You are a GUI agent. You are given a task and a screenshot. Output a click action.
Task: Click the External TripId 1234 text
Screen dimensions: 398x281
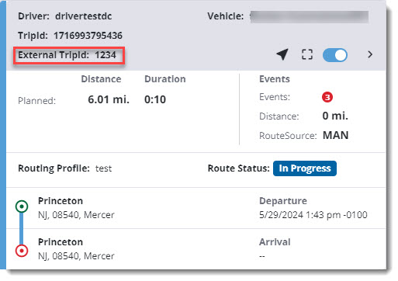pyautogui.click(x=67, y=55)
